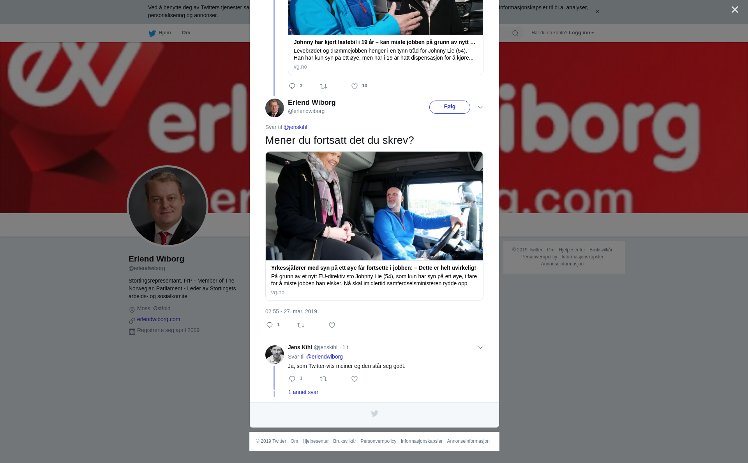The height and width of the screenshot is (463, 748).
Task: Click reply icon on Jens Kihl's tweet
Action: tap(292, 379)
